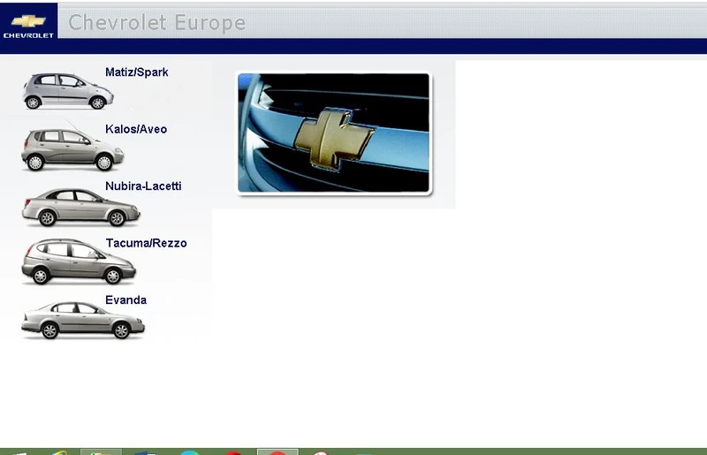Click the gold bowtie grille photo
The height and width of the screenshot is (455, 707).
(334, 133)
